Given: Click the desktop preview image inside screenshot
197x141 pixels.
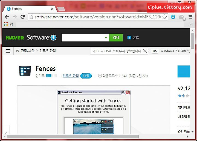Looking at the screenshot, I should (94, 127).
